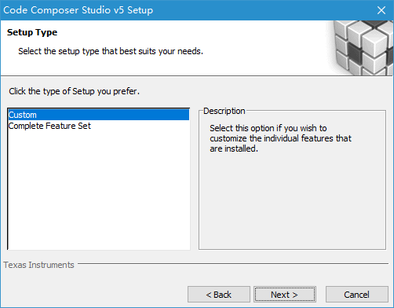Click the 'best suits your needs' subtitle
The height and width of the screenshot is (308, 394).
111,51
